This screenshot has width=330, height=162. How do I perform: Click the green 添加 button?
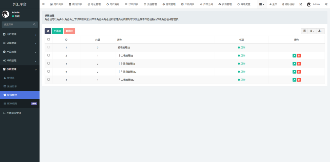(57, 31)
